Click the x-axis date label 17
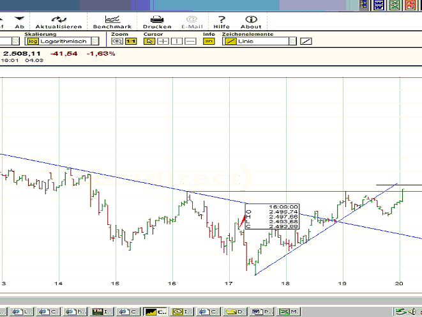 229,283
